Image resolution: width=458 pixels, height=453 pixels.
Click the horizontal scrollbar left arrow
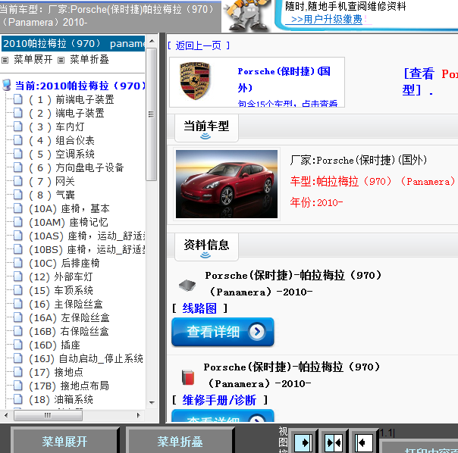click(6, 415)
